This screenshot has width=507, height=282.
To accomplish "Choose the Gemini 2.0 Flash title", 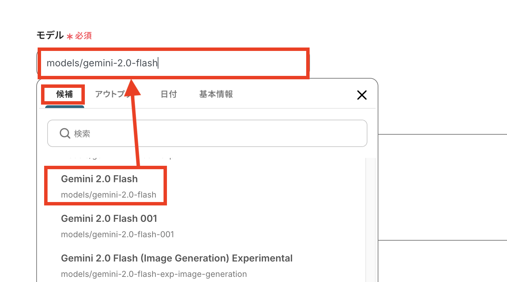I will pos(99,179).
